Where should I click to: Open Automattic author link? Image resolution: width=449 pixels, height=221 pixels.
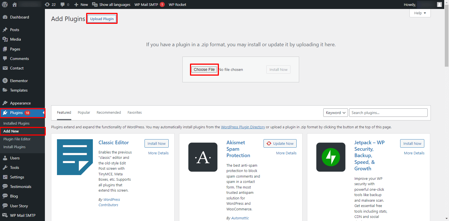240,218
